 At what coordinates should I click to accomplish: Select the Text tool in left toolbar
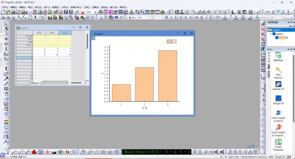click(6, 69)
